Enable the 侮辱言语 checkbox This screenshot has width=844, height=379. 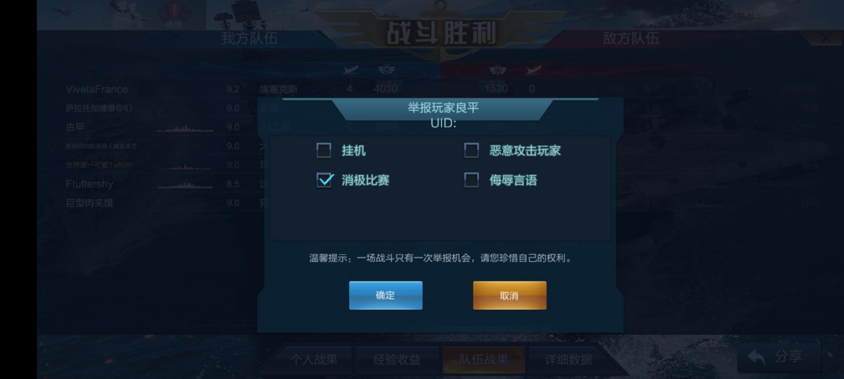click(471, 180)
